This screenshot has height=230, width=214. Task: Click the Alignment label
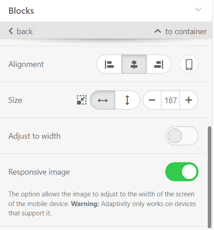click(26, 64)
